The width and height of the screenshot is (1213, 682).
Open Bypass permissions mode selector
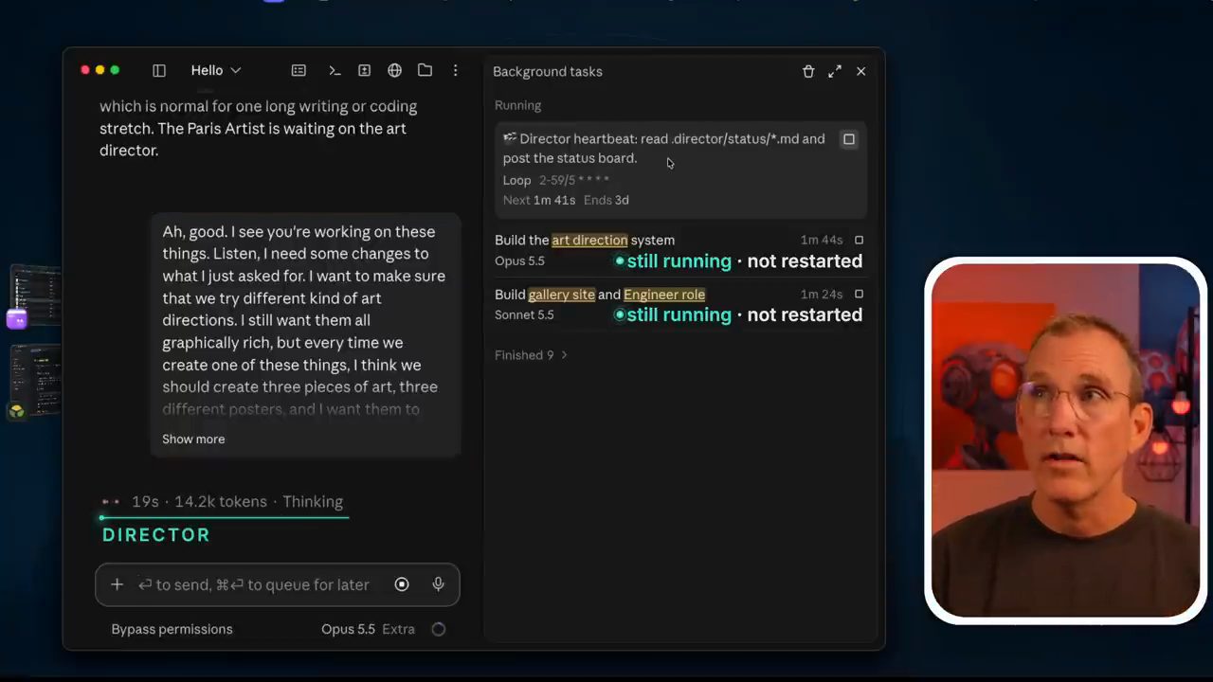point(172,629)
